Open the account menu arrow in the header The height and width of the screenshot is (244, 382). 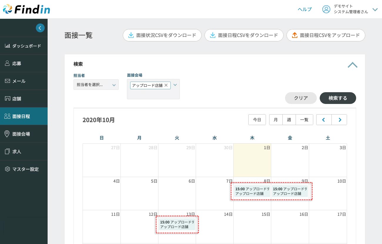(x=375, y=9)
